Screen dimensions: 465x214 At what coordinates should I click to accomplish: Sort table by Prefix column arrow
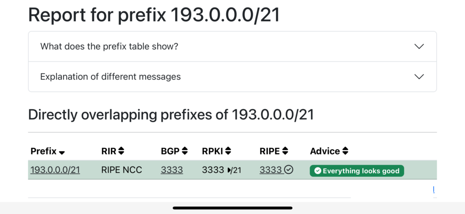pos(62,152)
